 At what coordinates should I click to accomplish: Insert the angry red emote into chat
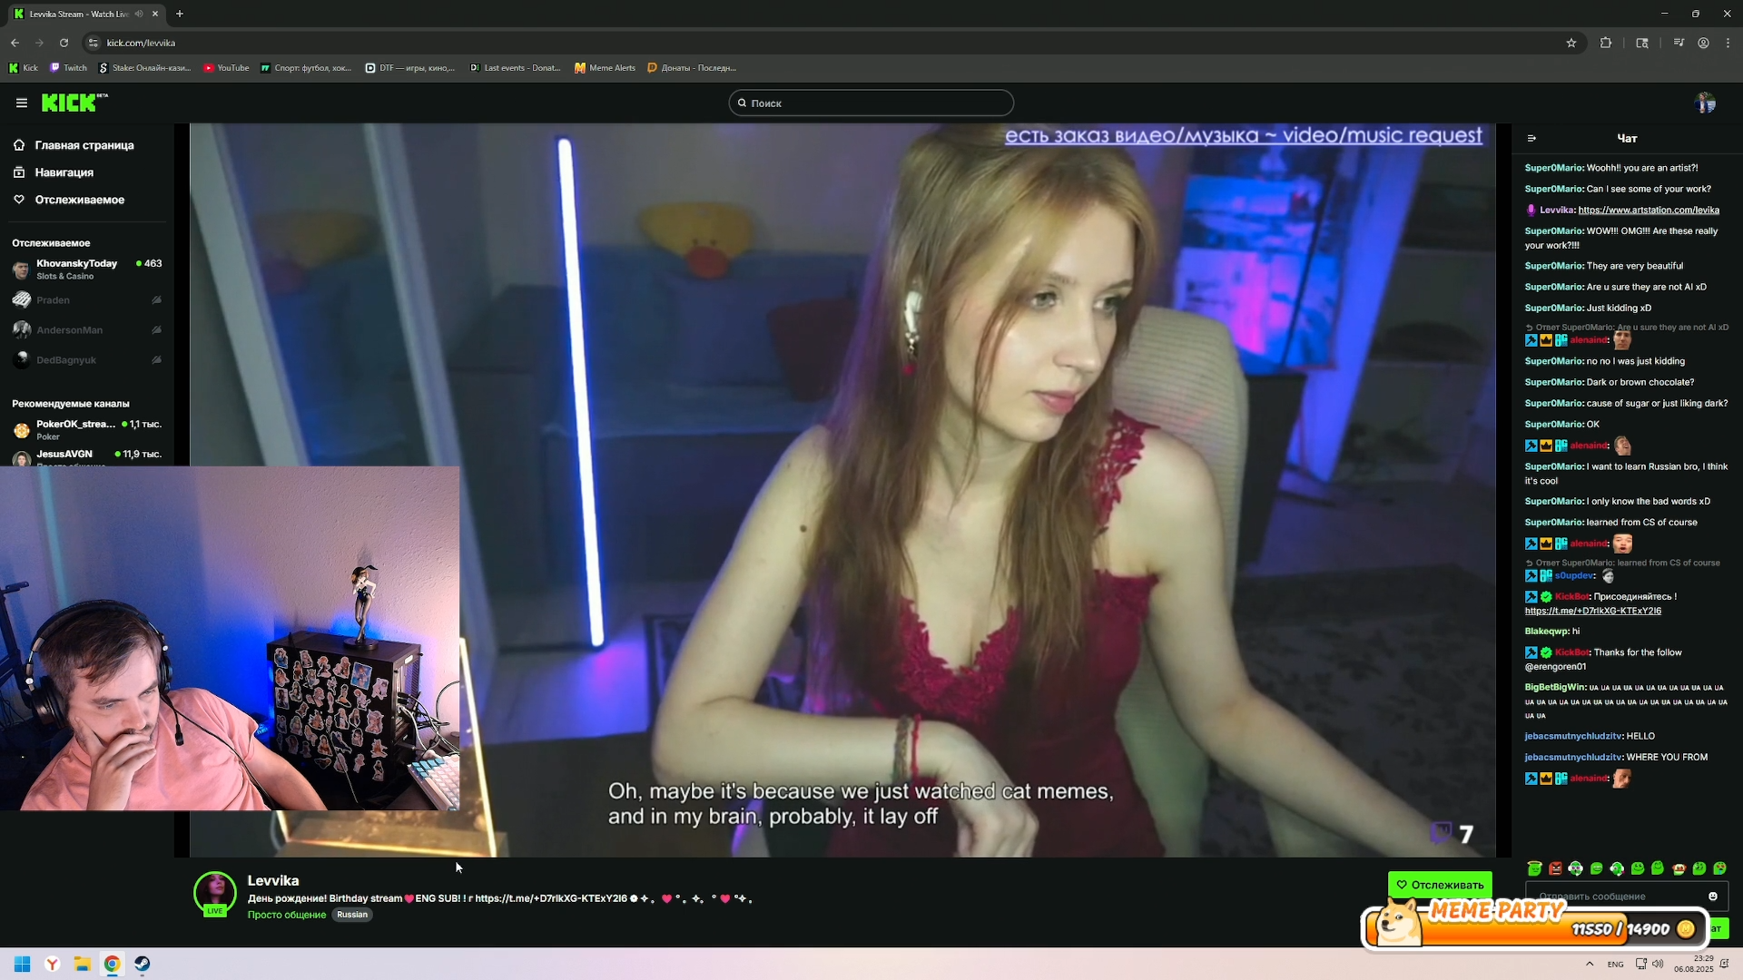[1555, 868]
